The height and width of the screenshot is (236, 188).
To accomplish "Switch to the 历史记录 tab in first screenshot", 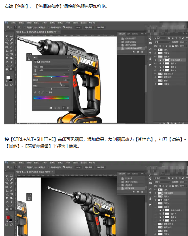I will 122,34.
